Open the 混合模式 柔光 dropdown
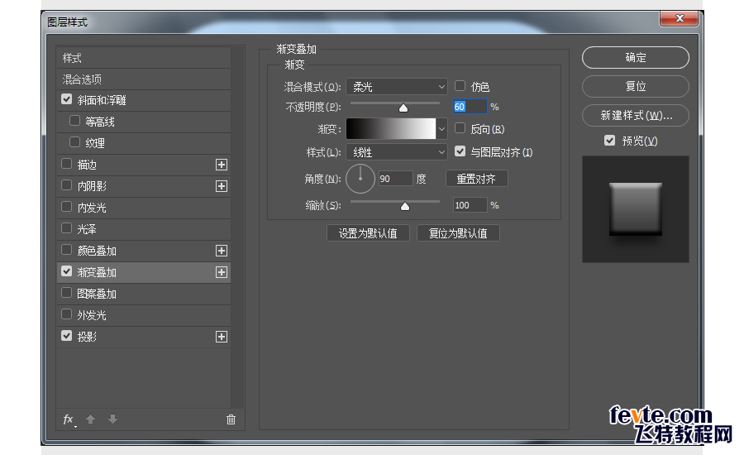 (397, 87)
